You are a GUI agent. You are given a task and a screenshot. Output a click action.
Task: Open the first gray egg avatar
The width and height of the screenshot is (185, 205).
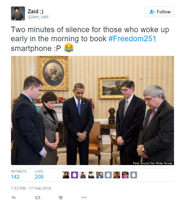tap(108, 175)
